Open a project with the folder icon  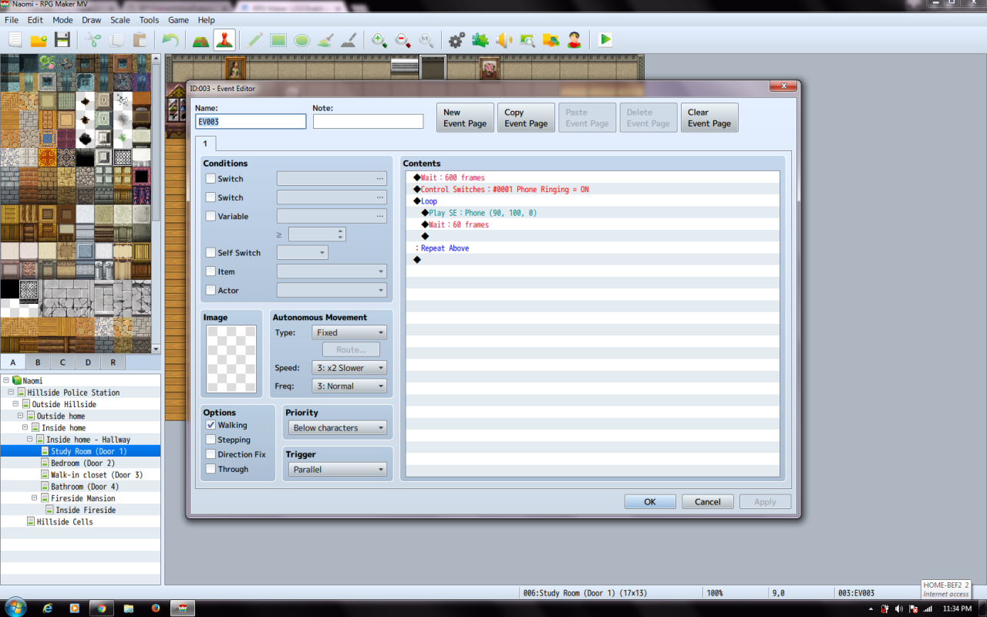tap(39, 40)
